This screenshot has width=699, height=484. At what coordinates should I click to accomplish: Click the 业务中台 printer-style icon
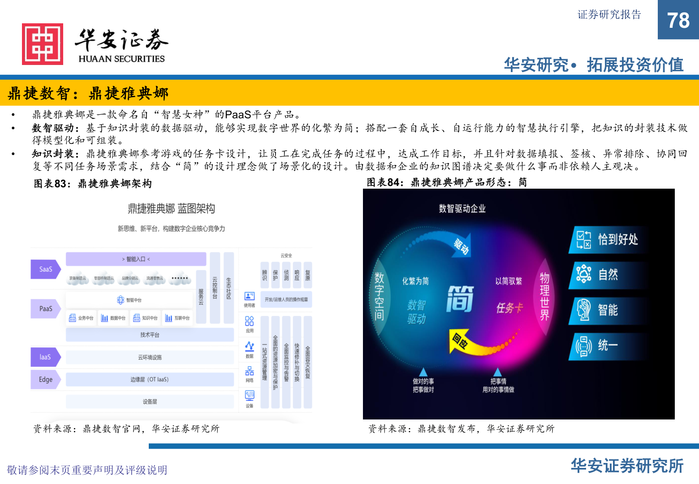click(73, 318)
